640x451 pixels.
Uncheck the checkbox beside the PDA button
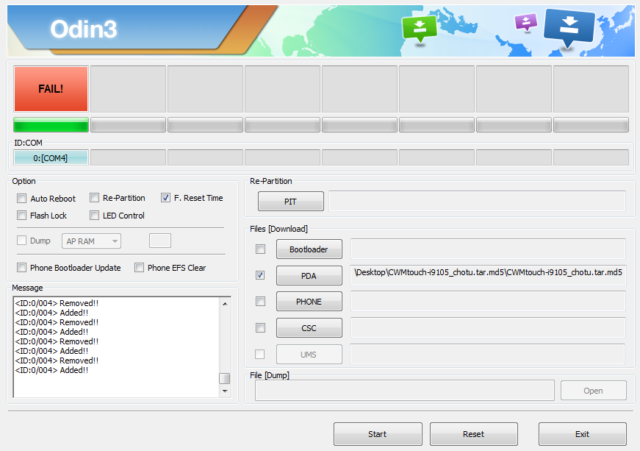click(260, 275)
